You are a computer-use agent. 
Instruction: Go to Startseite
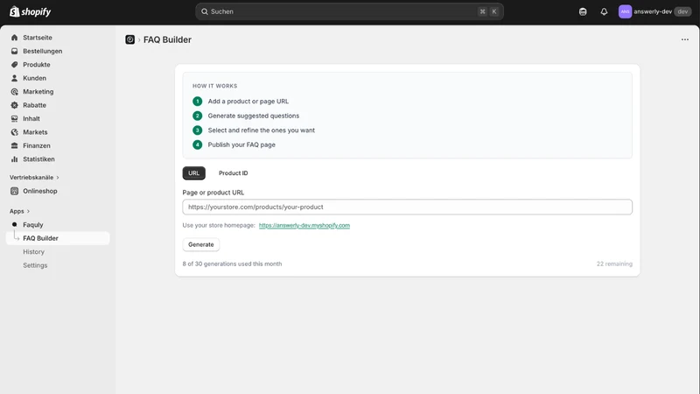pyautogui.click(x=38, y=38)
